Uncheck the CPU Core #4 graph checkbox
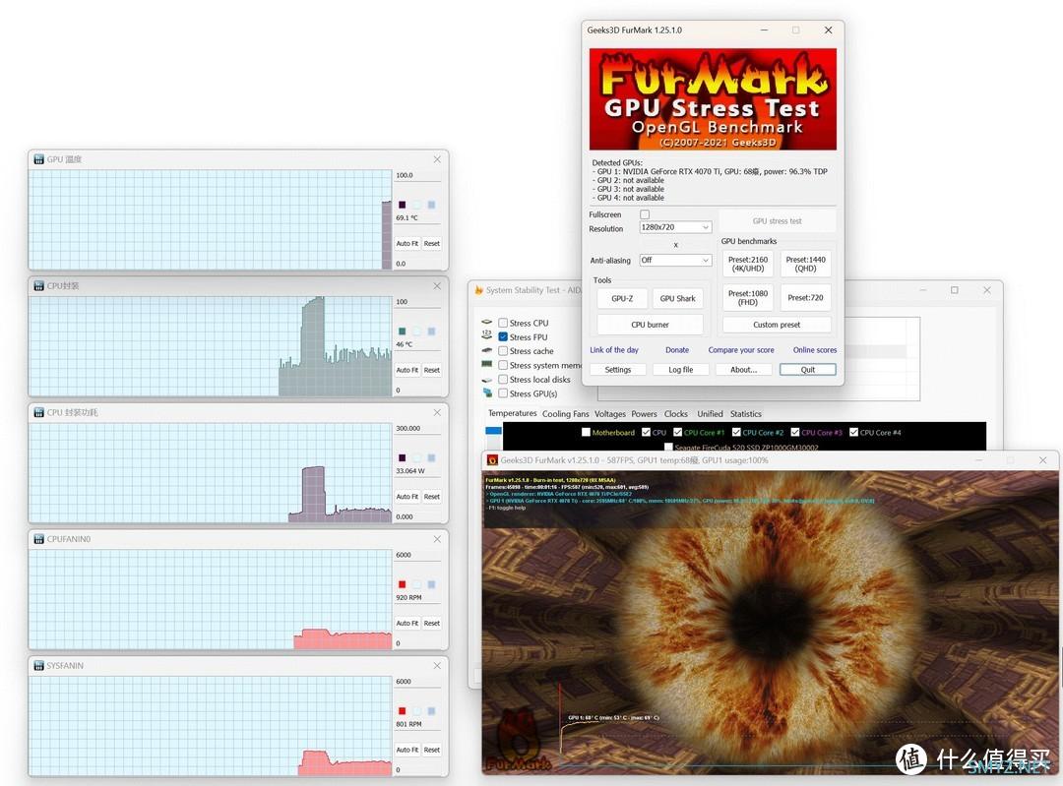Viewport: 1063px width, 786px height. pyautogui.click(x=853, y=432)
